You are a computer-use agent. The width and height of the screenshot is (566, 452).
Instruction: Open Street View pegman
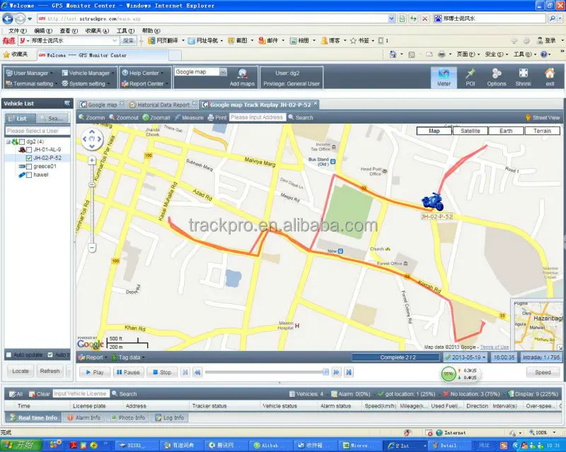tap(543, 117)
